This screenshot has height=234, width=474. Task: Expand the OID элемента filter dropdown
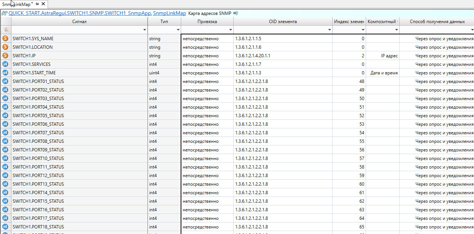point(329,30)
